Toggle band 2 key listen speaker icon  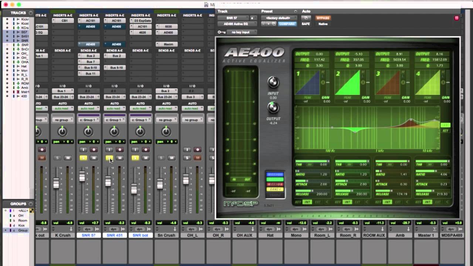pos(366,202)
